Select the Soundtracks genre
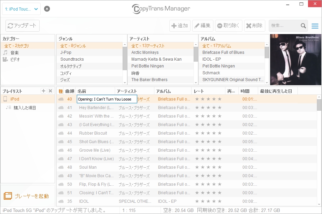322x214 pixels. pyautogui.click(x=90, y=59)
